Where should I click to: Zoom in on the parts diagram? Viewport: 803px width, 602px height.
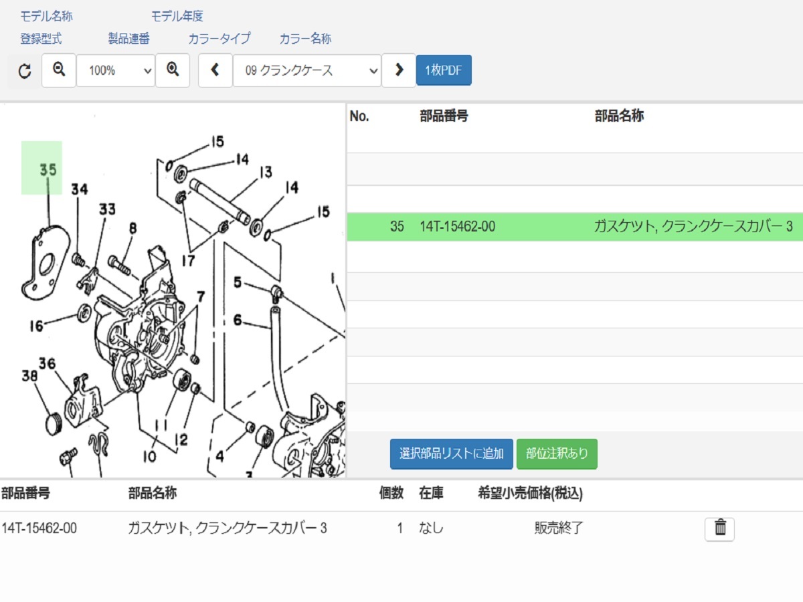coord(173,70)
